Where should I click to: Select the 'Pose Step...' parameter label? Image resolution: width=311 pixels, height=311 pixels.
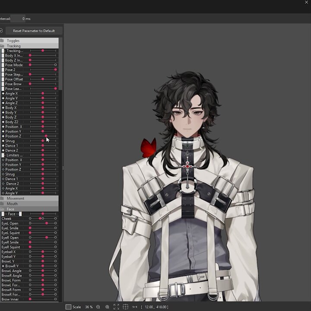14,75
